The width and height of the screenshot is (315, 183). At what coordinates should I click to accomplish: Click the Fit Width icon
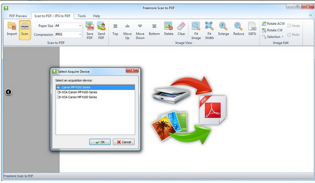[209, 26]
